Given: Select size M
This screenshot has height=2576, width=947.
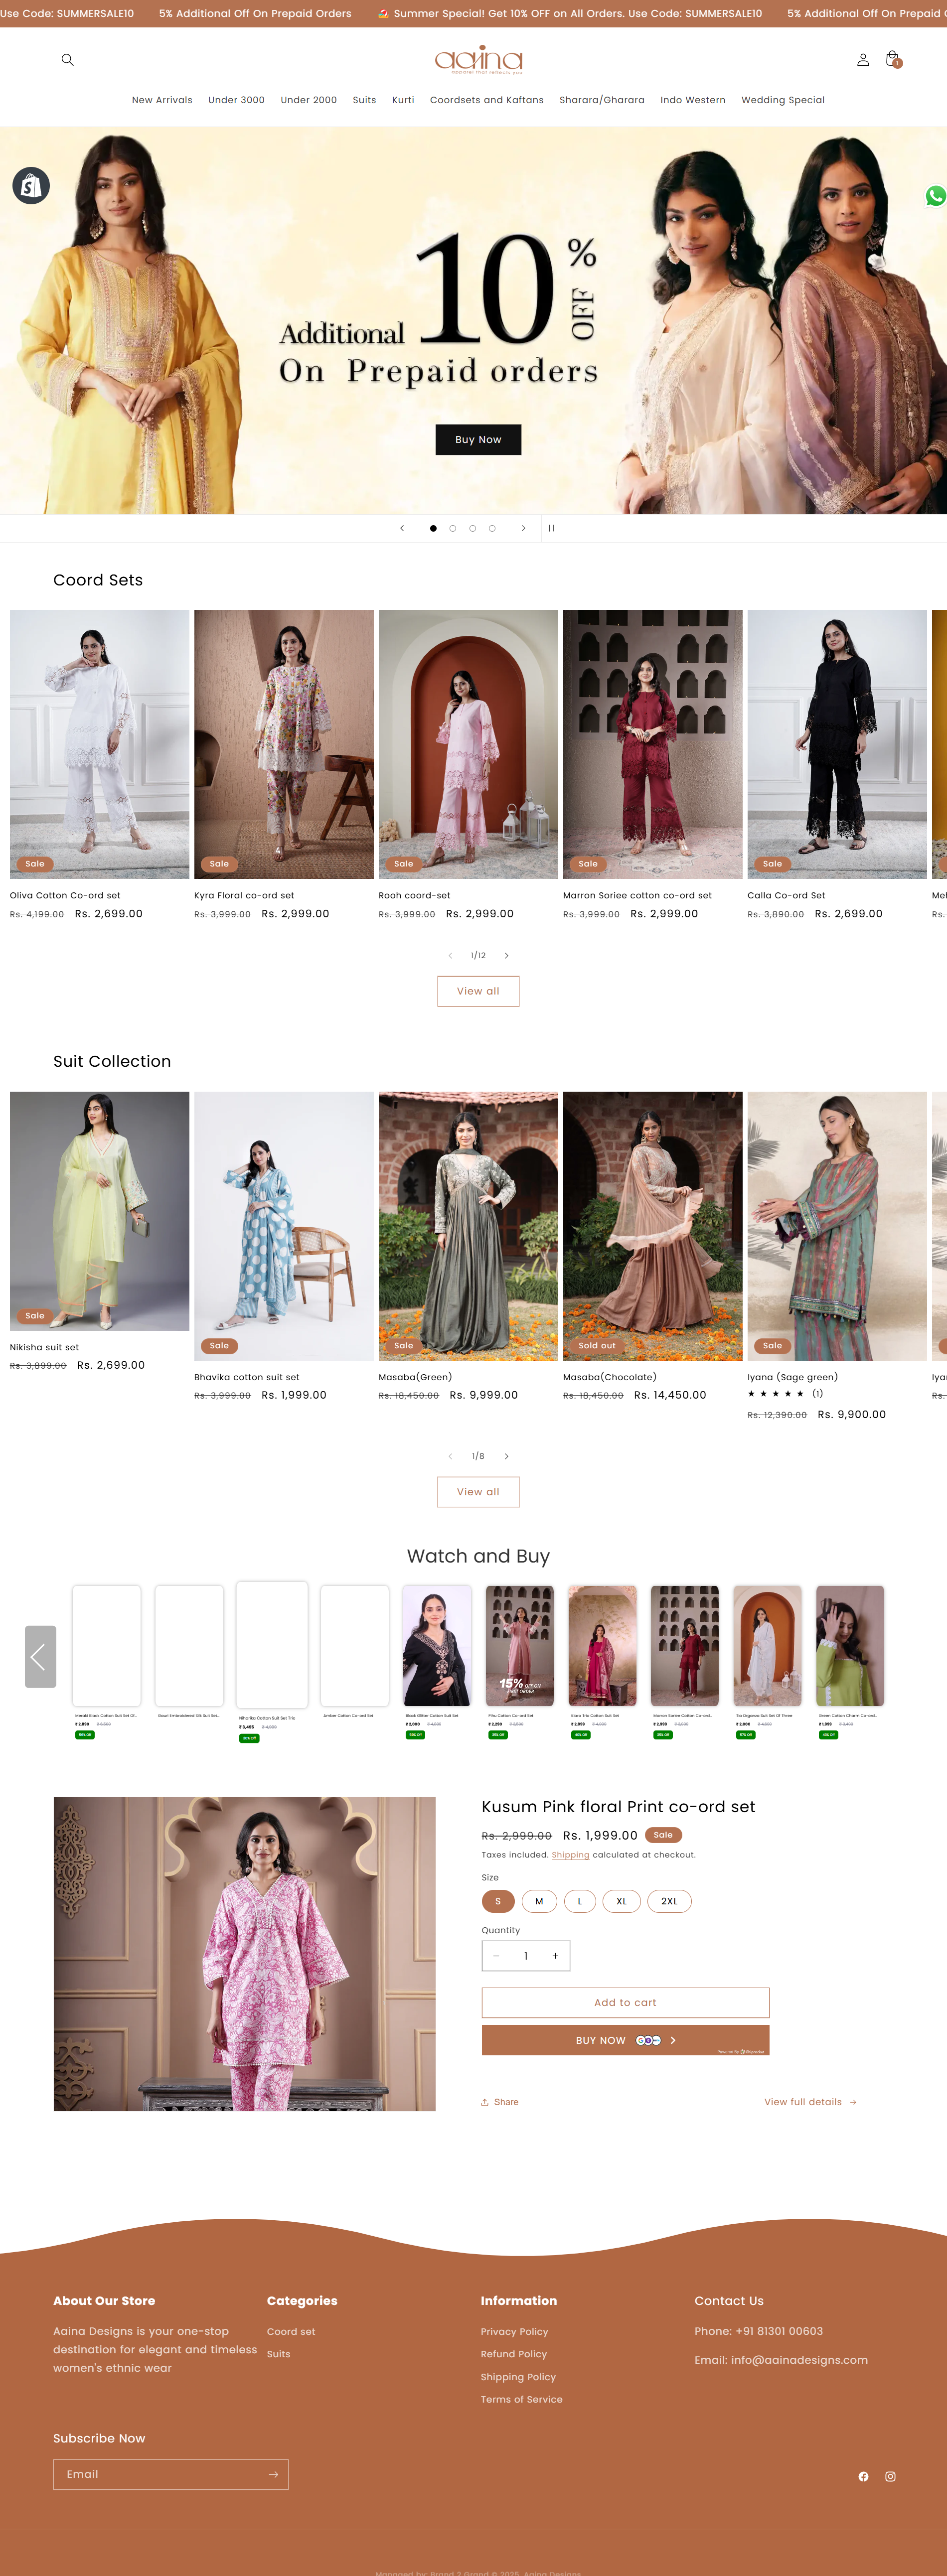Looking at the screenshot, I should coord(539,1901).
